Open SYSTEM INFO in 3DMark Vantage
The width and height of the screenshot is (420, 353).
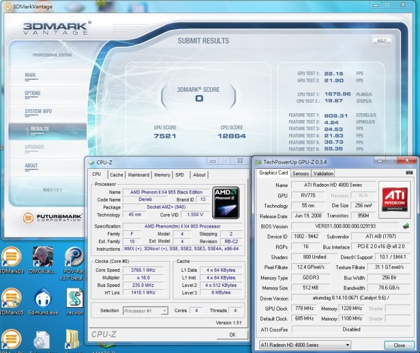pyautogui.click(x=38, y=111)
